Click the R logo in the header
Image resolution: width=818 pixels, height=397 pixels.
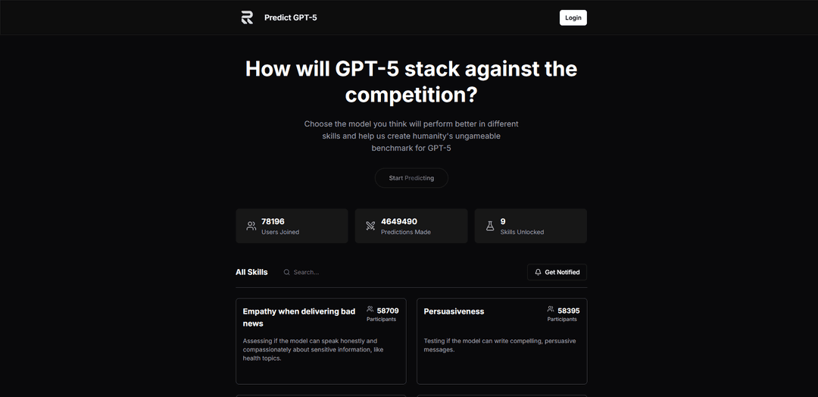247,17
